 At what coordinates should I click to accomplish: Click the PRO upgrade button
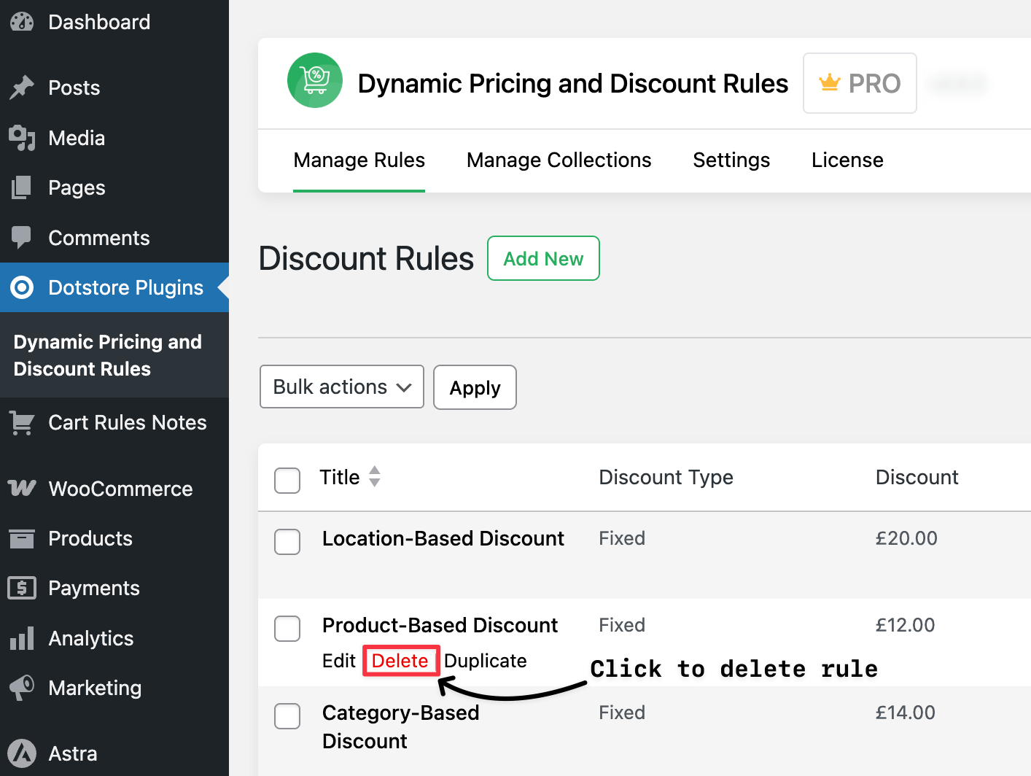coord(860,83)
